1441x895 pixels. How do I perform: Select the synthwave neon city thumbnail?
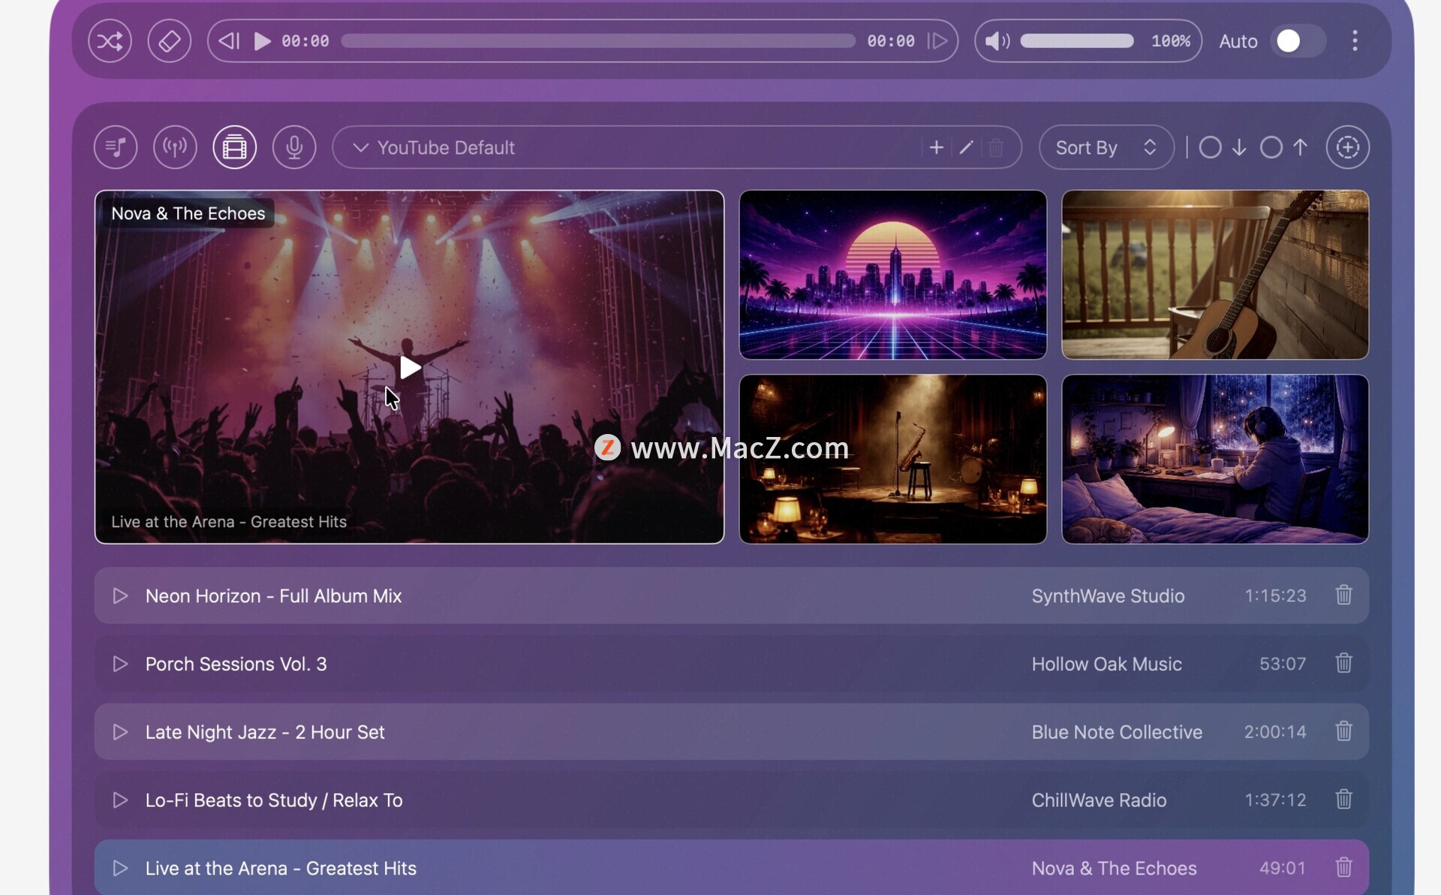point(892,275)
